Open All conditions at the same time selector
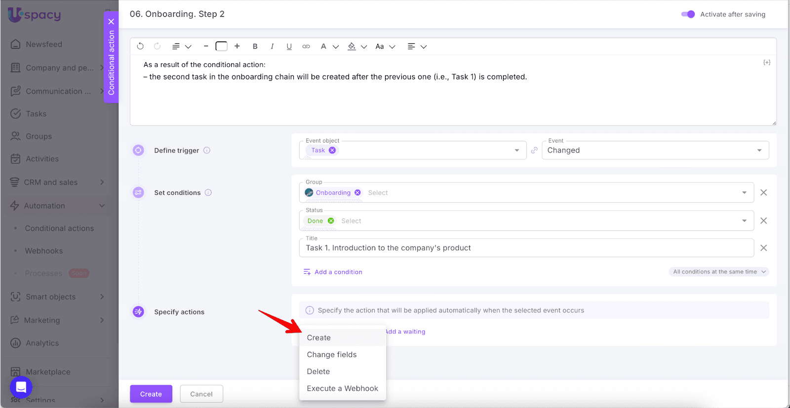This screenshot has height=408, width=790. point(719,272)
